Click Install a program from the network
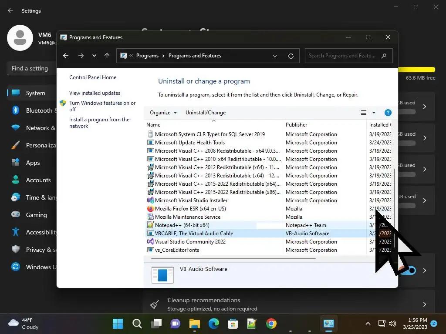 pyautogui.click(x=99, y=123)
